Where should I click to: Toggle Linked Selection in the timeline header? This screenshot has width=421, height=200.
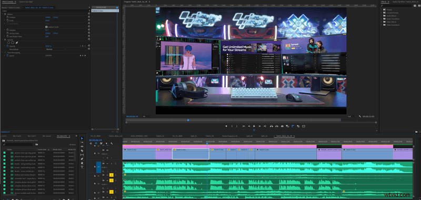pyautogui.click(x=101, y=143)
